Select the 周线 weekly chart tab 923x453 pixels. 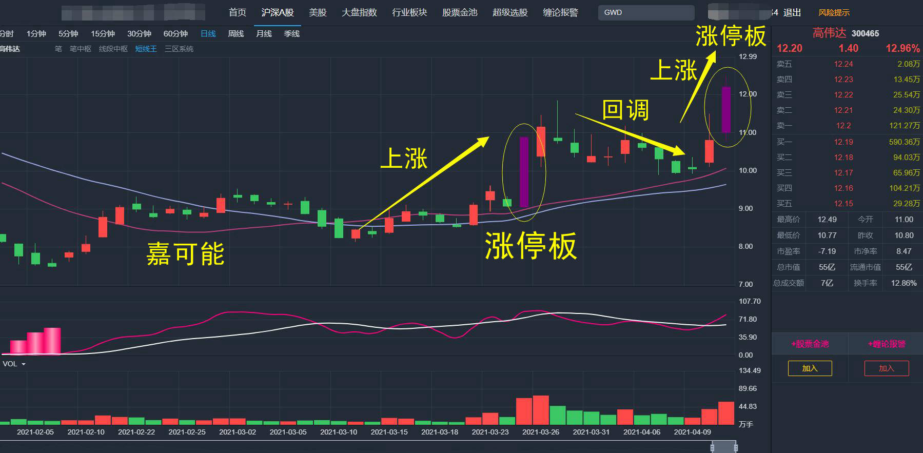coord(235,34)
